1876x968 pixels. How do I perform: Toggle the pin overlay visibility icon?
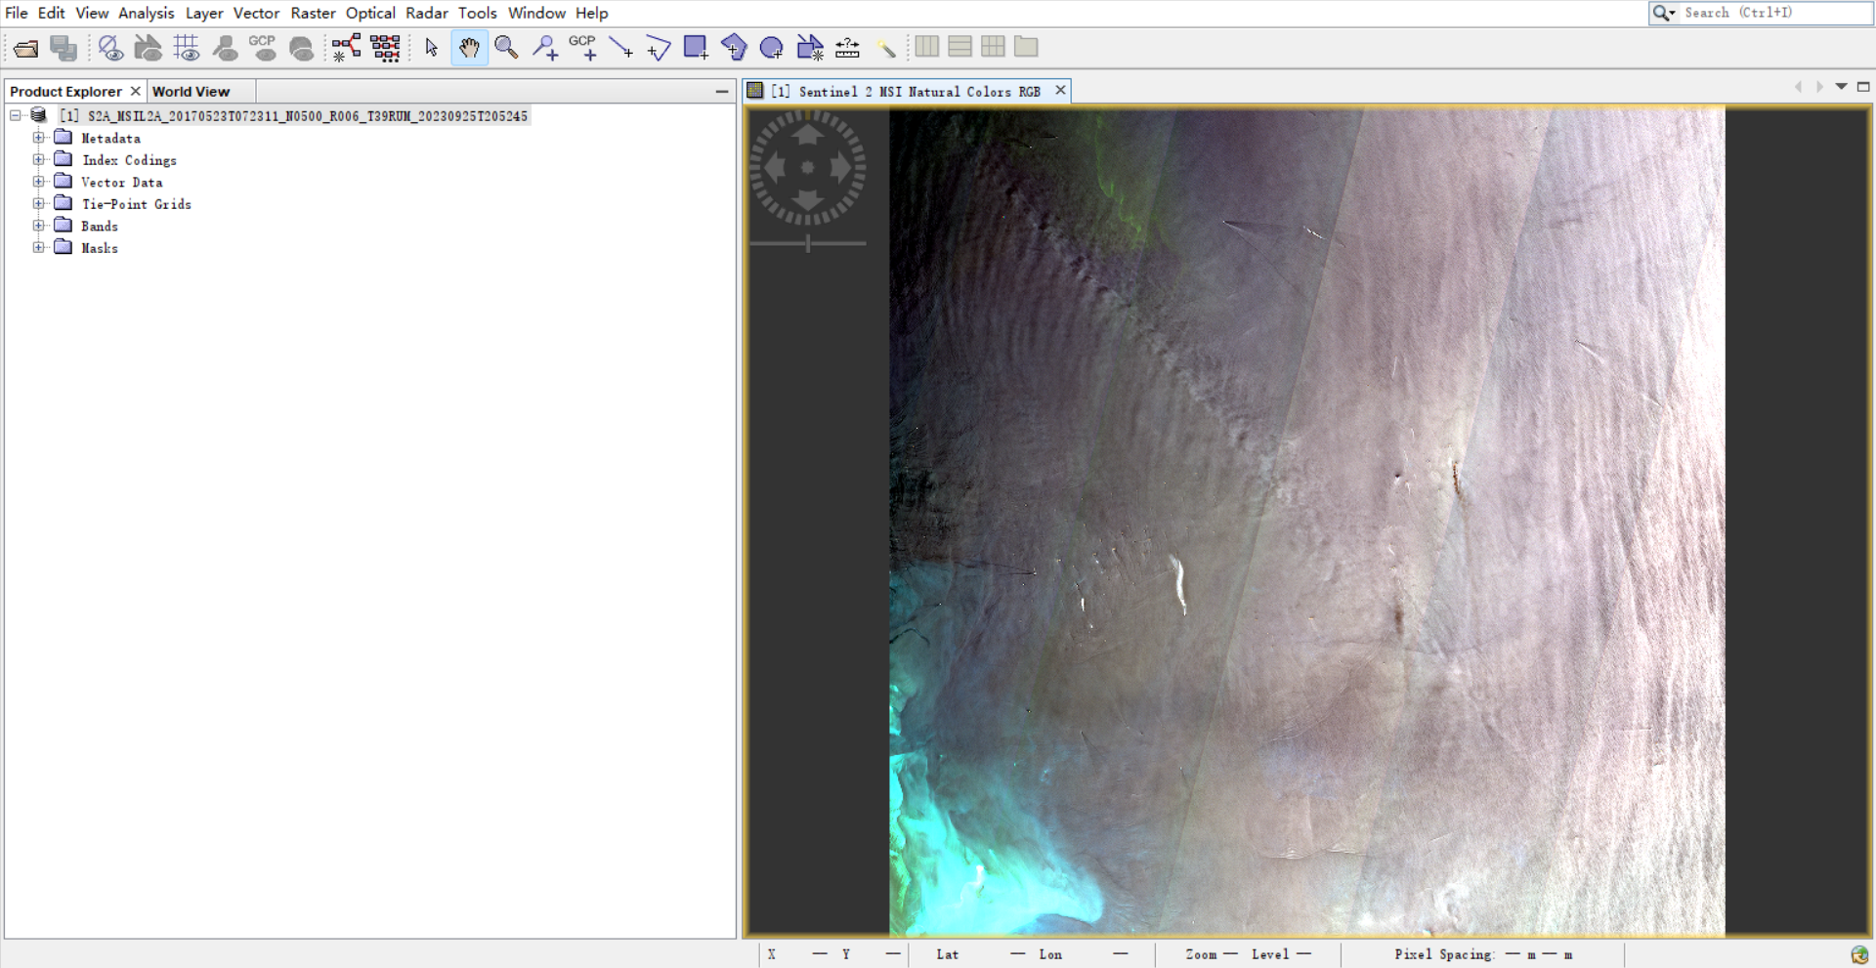click(x=225, y=48)
